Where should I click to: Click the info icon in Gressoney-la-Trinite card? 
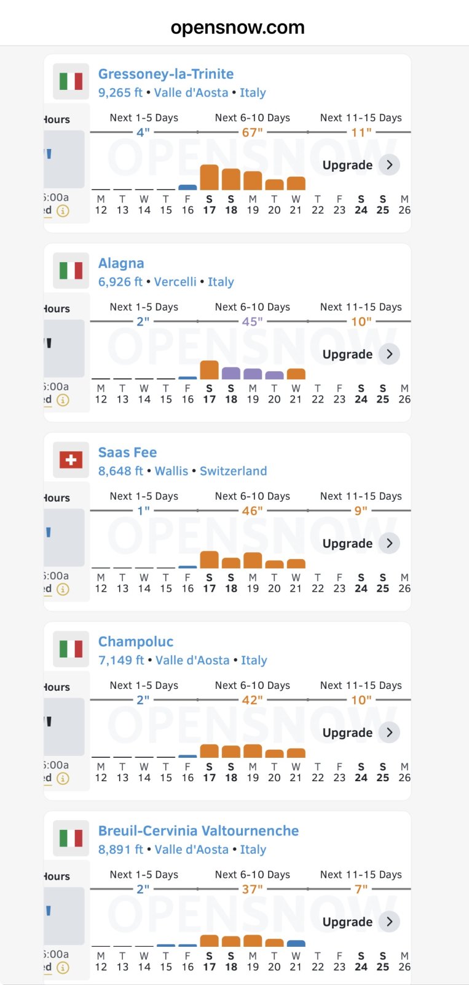click(x=63, y=211)
